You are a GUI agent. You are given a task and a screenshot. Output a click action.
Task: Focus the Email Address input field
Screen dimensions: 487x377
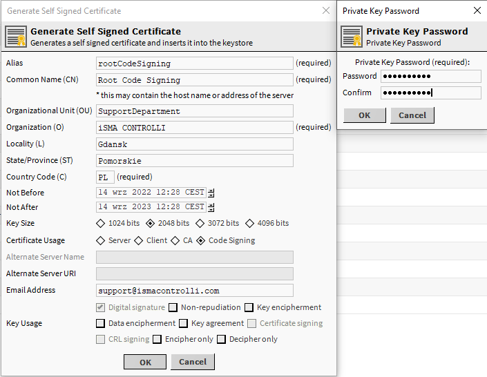tap(195, 291)
